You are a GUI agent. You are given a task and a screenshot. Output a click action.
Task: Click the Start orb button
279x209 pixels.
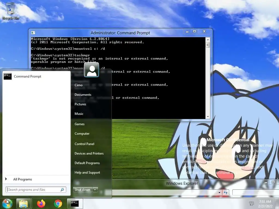7,204
